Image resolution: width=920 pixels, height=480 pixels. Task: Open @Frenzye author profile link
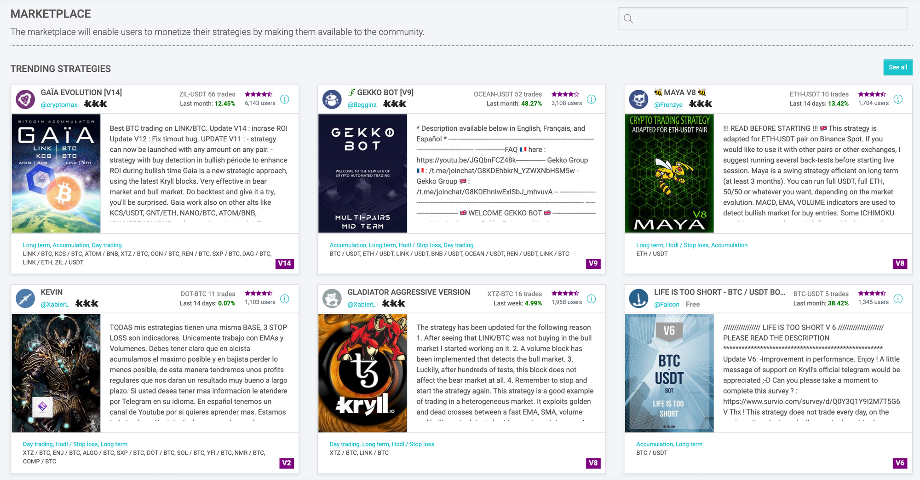pos(668,105)
